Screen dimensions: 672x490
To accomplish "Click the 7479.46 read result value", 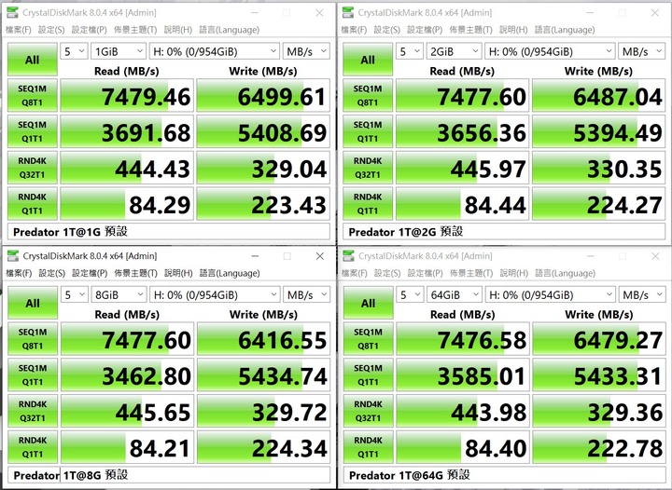I will [x=127, y=96].
